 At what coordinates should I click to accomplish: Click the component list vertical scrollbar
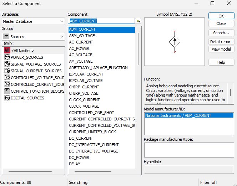pyautogui.click(x=138, y=49)
